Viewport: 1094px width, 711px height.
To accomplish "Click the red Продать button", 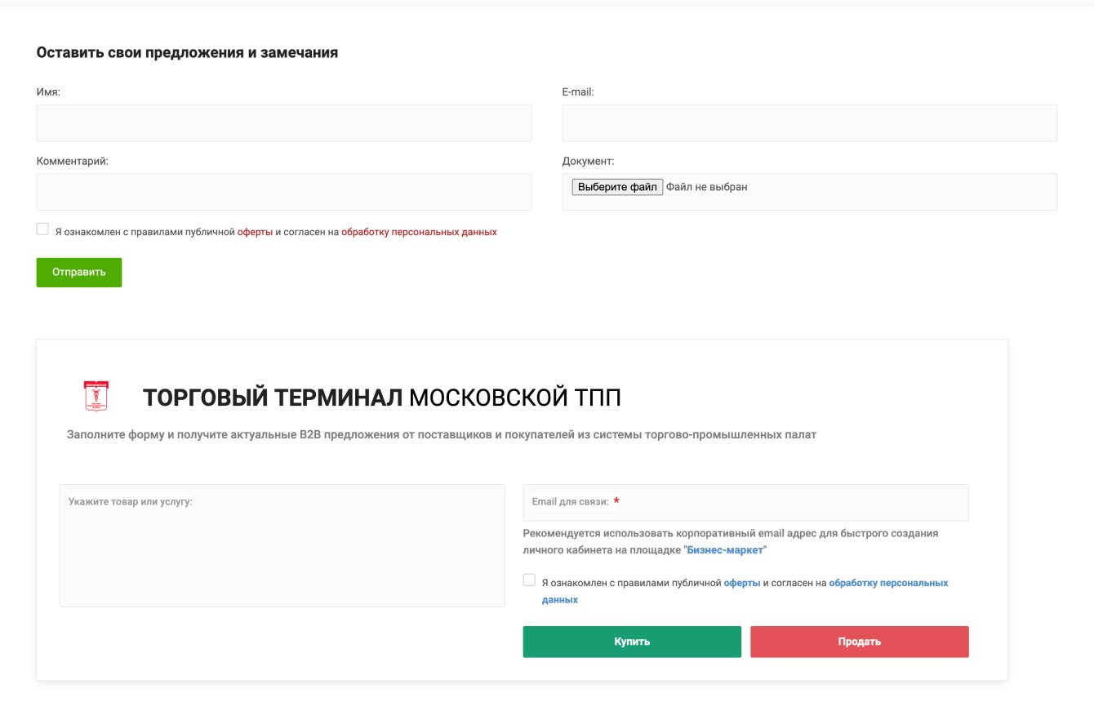I will click(860, 642).
